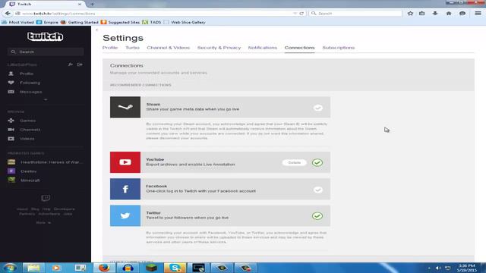Switch to the Profile settings tab
486x273 pixels.
point(110,48)
